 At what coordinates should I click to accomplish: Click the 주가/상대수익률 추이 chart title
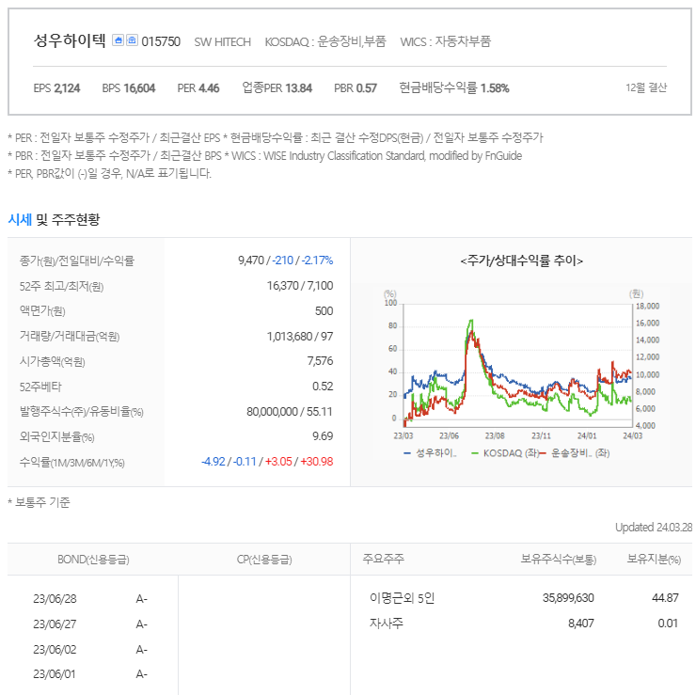pyautogui.click(x=522, y=261)
